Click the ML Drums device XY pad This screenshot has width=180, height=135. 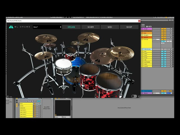[63, 108]
